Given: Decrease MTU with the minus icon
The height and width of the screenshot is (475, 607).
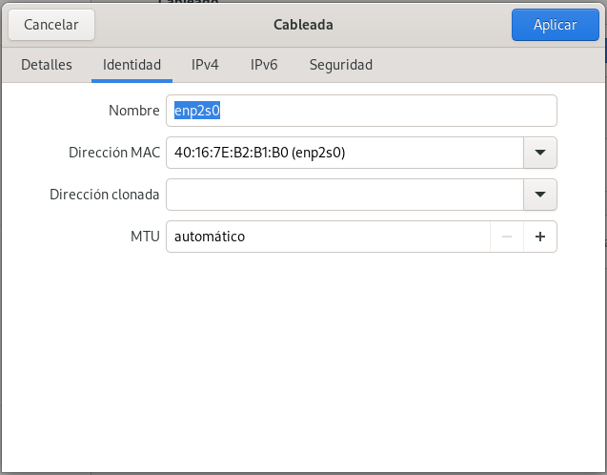Looking at the screenshot, I should [507, 237].
